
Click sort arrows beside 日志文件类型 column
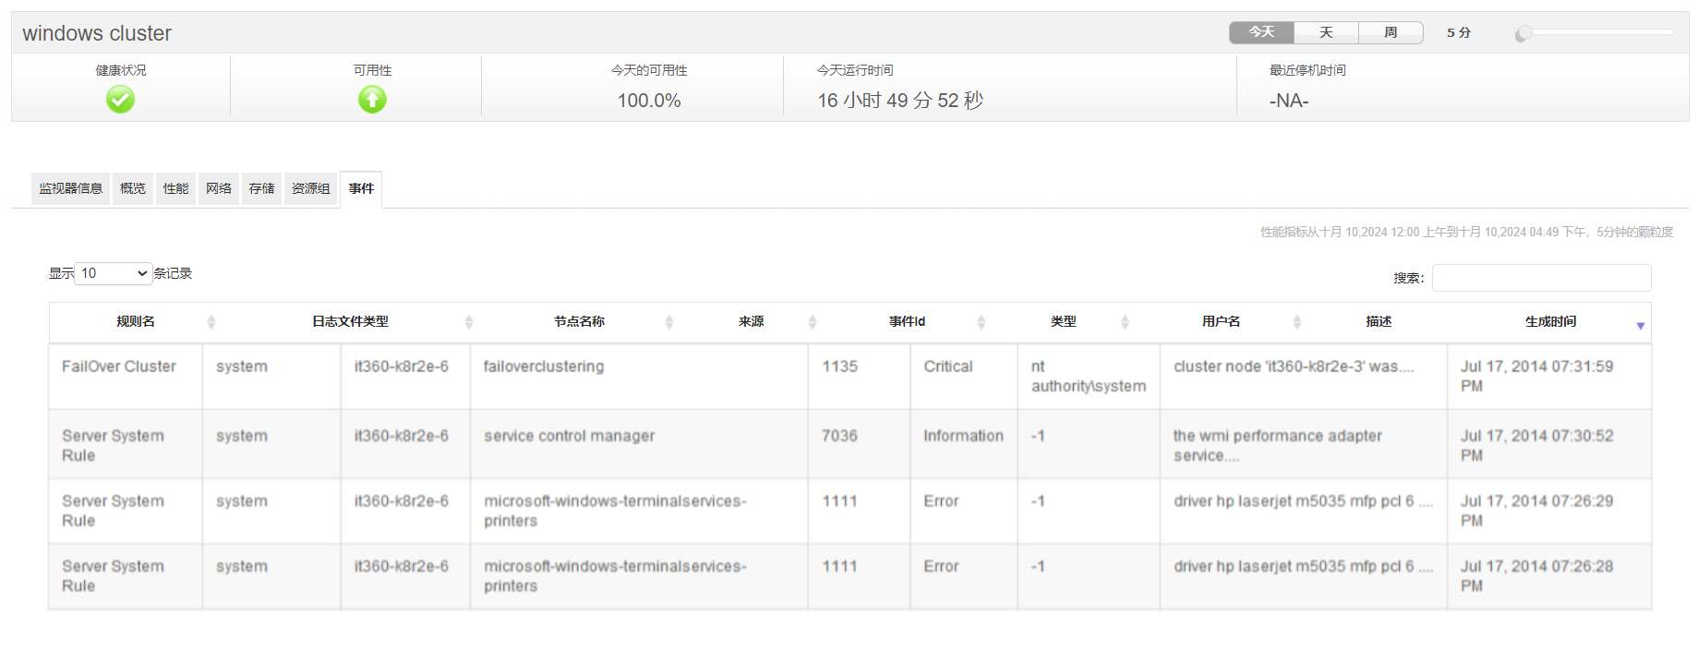click(469, 322)
